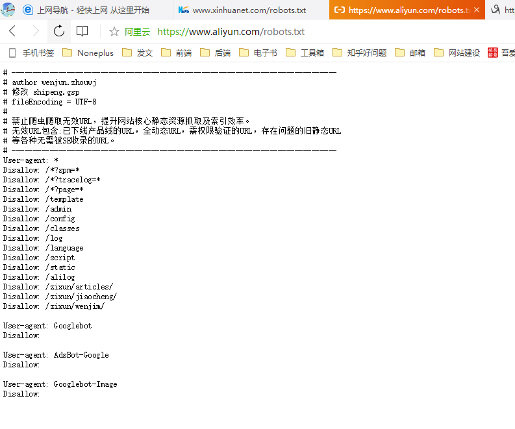Open the Noneplus bookmark folder
The height and width of the screenshot is (429, 515).
tap(88, 53)
